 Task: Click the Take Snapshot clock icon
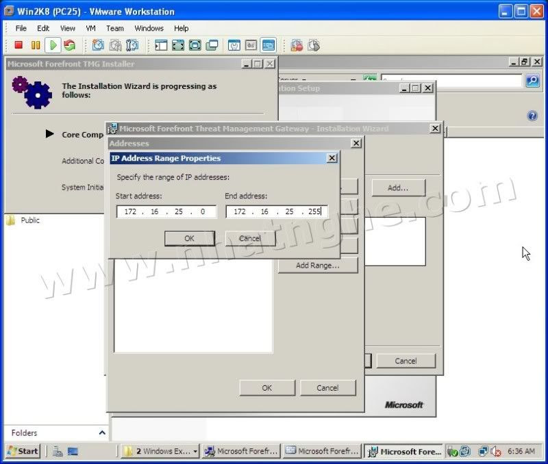98,45
